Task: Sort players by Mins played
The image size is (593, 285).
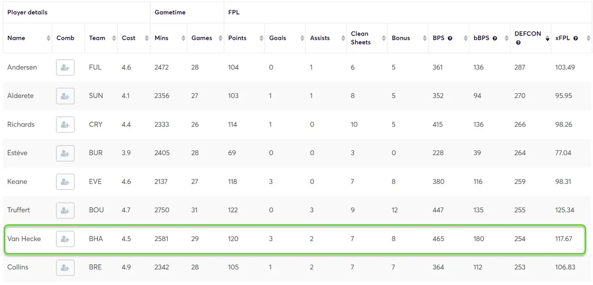Action: (162, 38)
